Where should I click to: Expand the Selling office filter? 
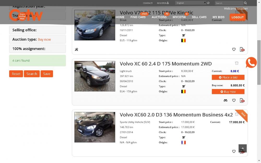tap(37, 30)
